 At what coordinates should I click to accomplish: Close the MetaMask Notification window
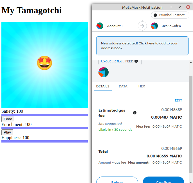click(188, 7)
